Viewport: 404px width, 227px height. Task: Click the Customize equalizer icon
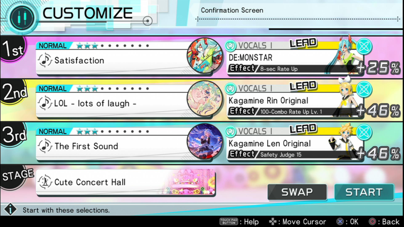pyautogui.click(x=22, y=18)
